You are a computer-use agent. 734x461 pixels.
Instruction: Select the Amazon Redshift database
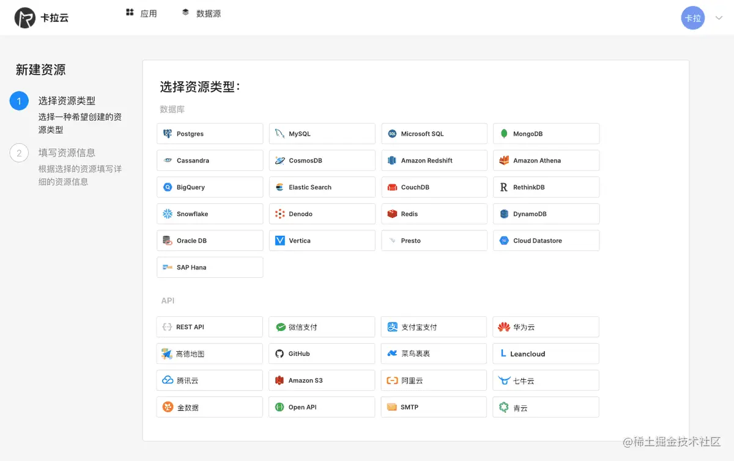coord(434,160)
